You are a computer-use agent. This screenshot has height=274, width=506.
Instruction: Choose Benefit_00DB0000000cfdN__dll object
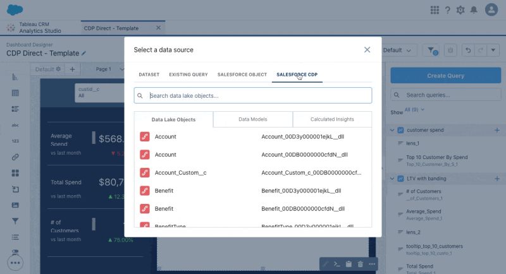(x=253, y=208)
